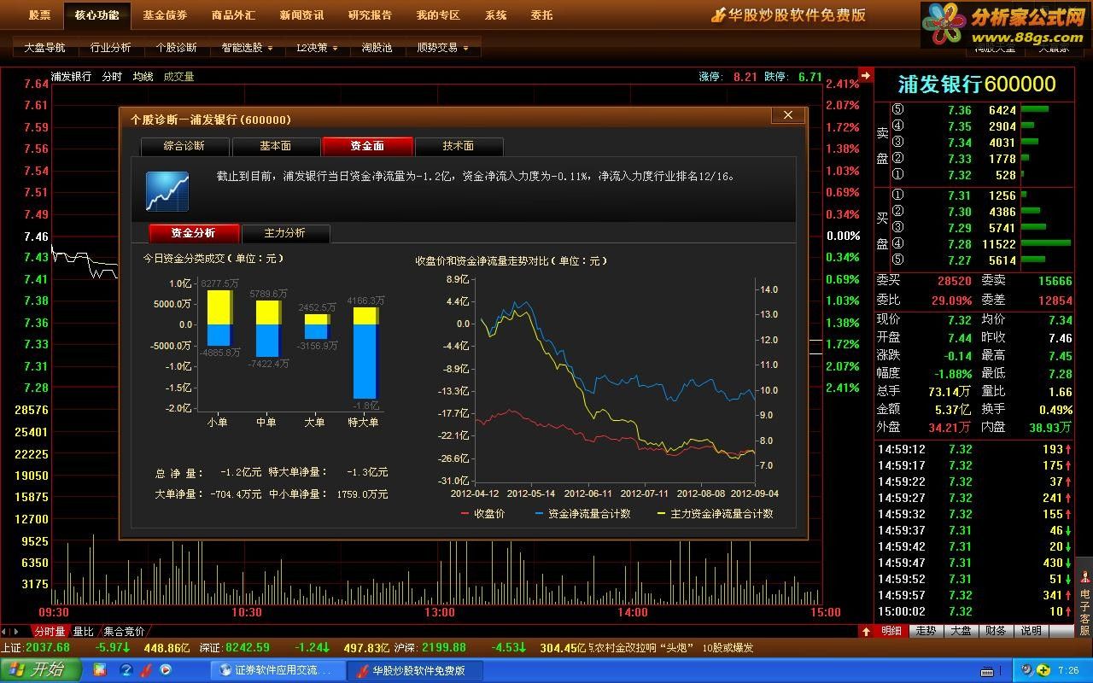Click the 个股诊断 toolbar button
This screenshot has height=683, width=1093.
tap(177, 48)
